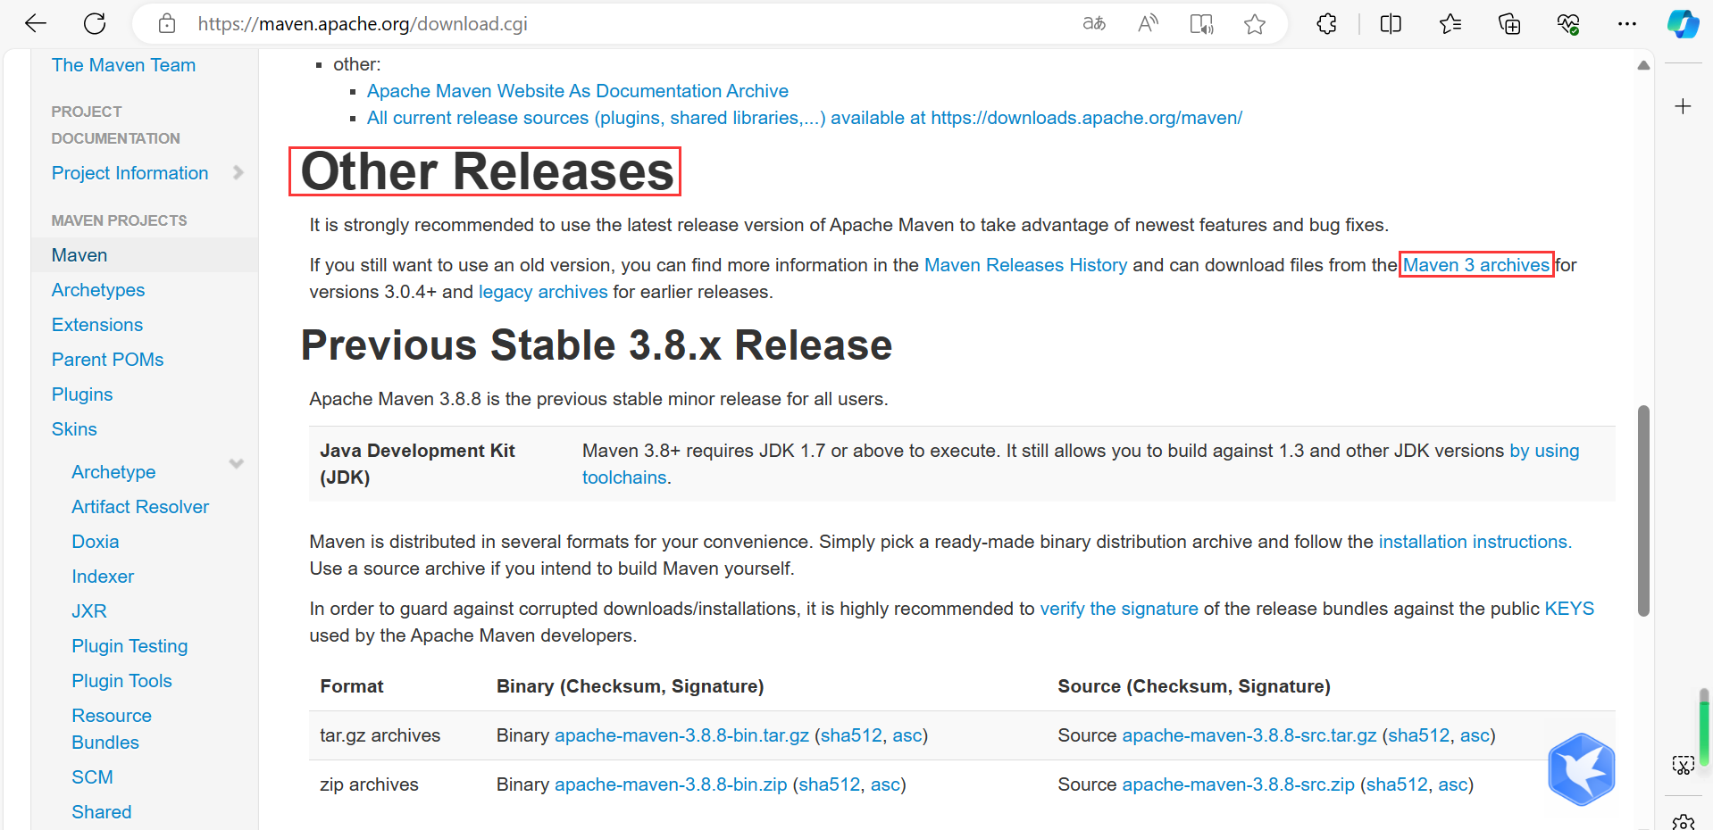Screen dimensions: 1713x830
Task: Add this page to favorites star
Action: click(x=1255, y=24)
